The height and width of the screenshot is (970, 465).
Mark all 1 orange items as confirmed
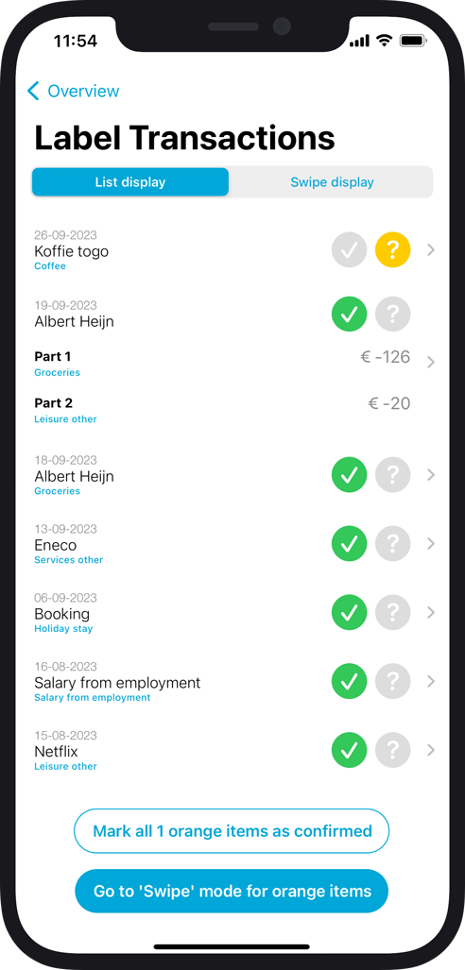(x=232, y=831)
